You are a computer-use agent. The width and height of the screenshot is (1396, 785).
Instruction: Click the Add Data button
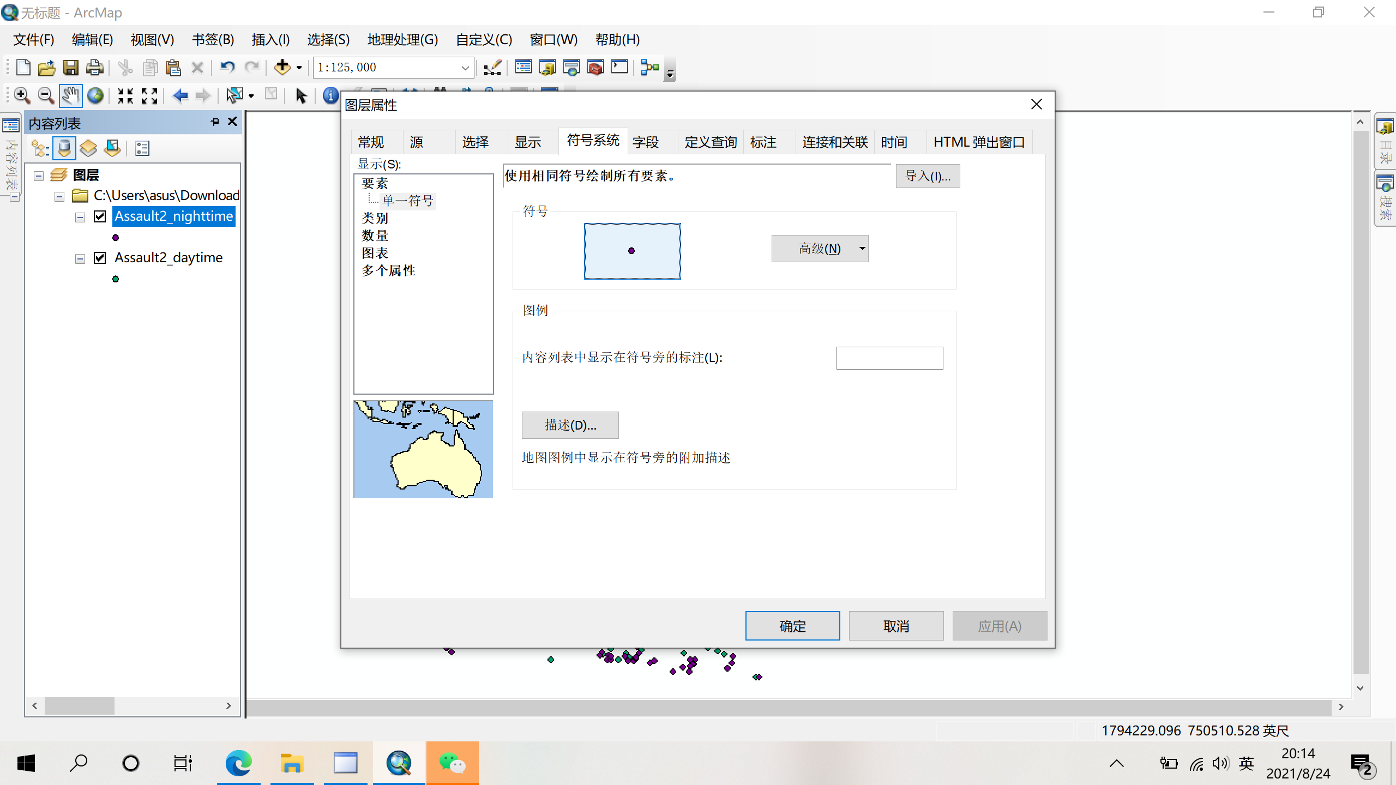[282, 68]
